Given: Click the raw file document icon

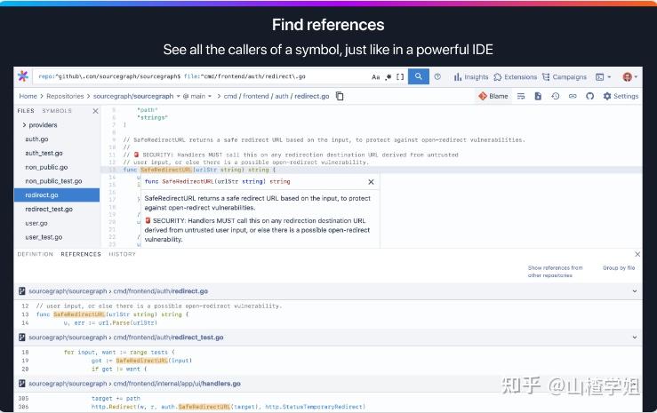Looking at the screenshot, I should 538,96.
